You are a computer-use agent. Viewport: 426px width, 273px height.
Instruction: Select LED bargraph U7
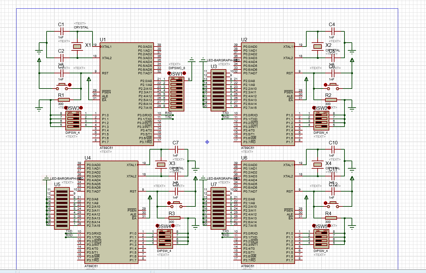click(218, 208)
